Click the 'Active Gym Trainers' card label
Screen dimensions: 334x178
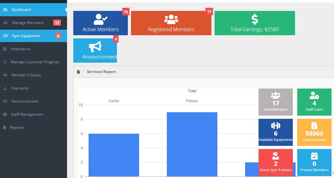pos(276,170)
